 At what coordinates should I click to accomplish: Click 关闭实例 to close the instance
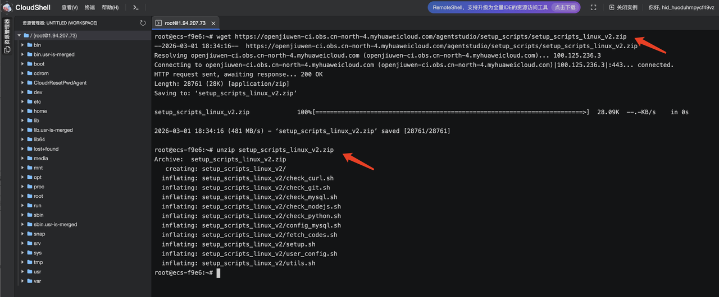(627, 7)
